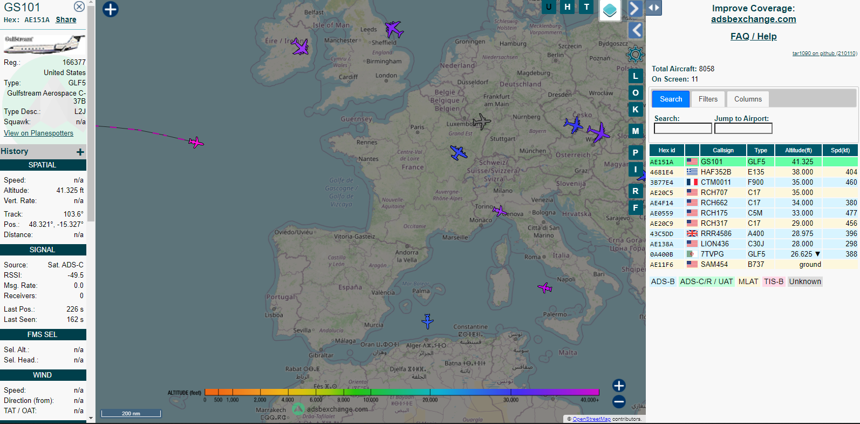Toggle the M map option button

click(636, 131)
